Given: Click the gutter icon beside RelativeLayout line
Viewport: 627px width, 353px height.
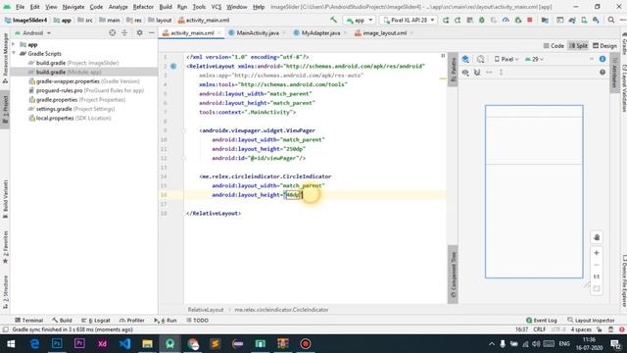Looking at the screenshot, I should click(x=173, y=66).
